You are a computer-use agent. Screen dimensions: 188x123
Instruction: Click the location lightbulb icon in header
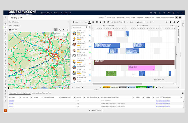click(160, 13)
